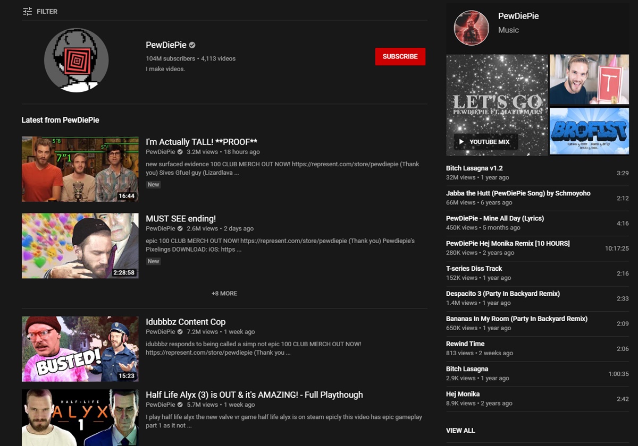Click title 'MUST SEE ending!'
This screenshot has width=638, height=446.
coord(181,219)
